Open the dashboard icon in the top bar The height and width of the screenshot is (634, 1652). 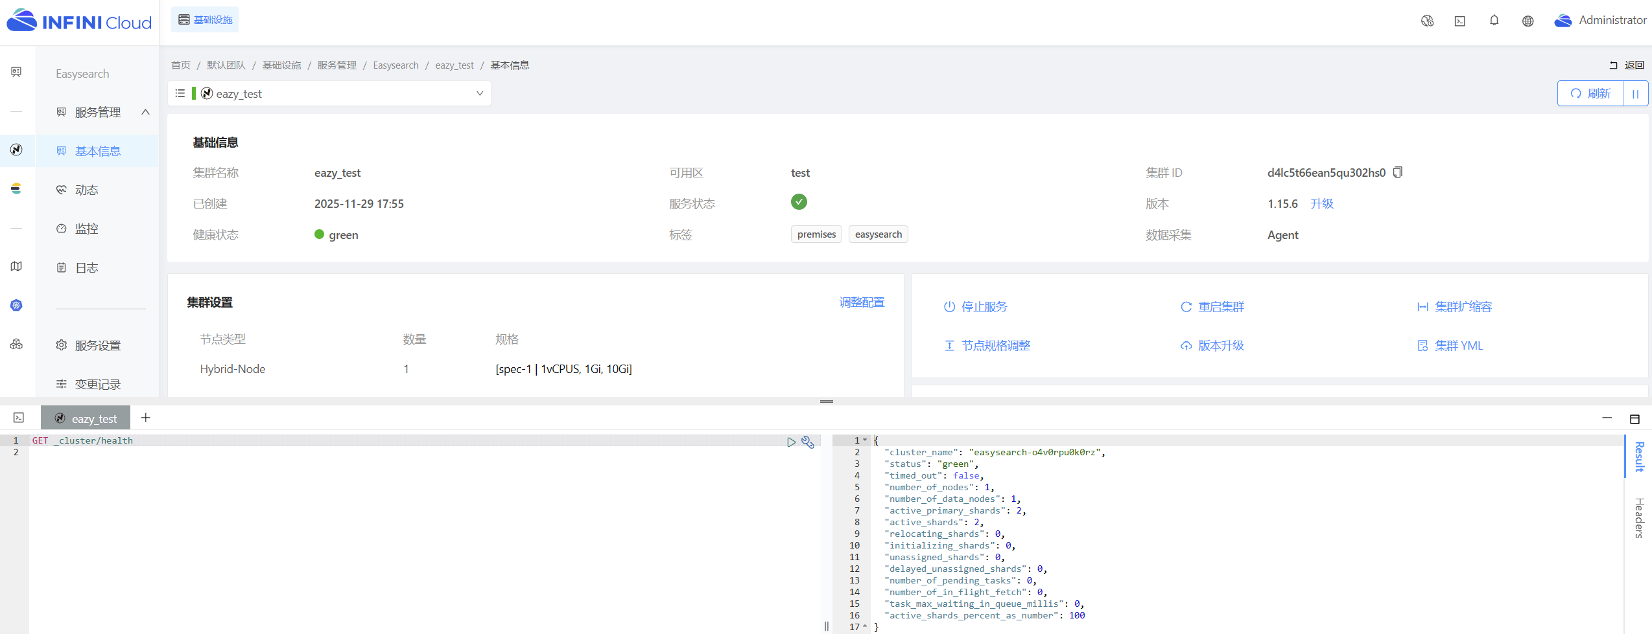pyautogui.click(x=1427, y=21)
